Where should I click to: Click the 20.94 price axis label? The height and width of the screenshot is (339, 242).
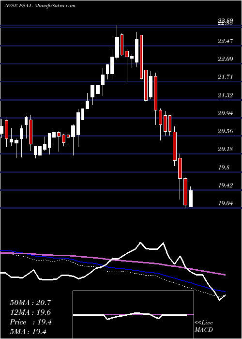click(226, 113)
